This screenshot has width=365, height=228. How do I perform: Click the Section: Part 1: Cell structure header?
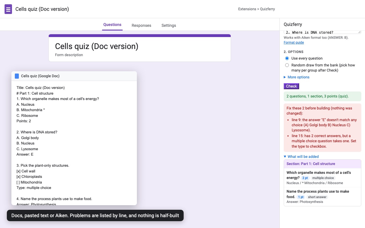click(323, 164)
